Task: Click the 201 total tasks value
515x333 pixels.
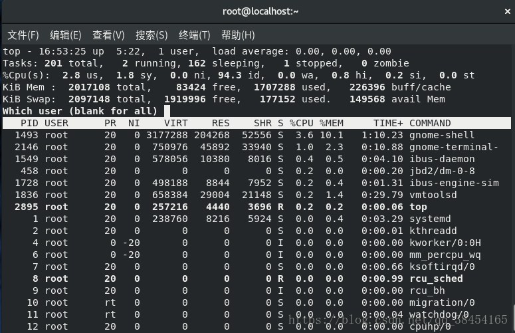Action: coord(53,63)
